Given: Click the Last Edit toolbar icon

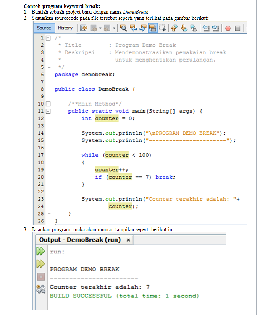Looking at the screenshot, I should point(84,28).
